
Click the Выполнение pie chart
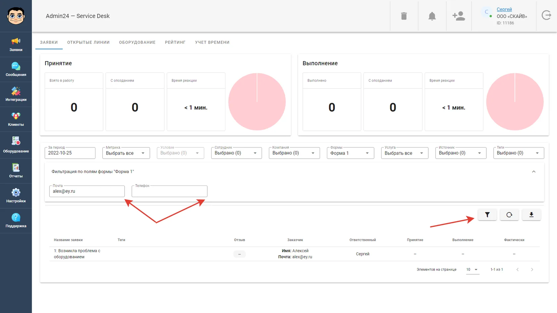point(515,102)
